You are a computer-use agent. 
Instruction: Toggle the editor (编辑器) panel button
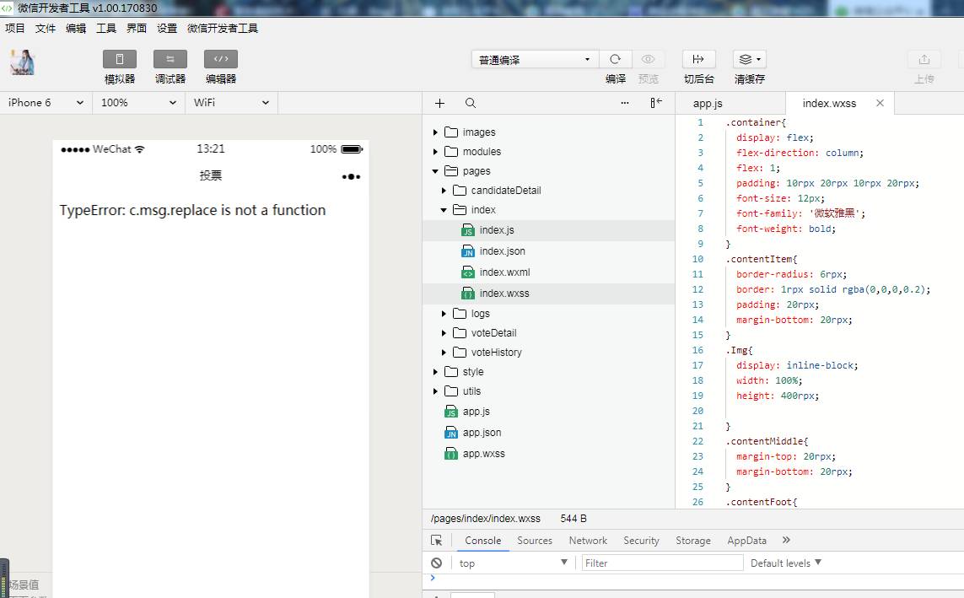coord(221,59)
